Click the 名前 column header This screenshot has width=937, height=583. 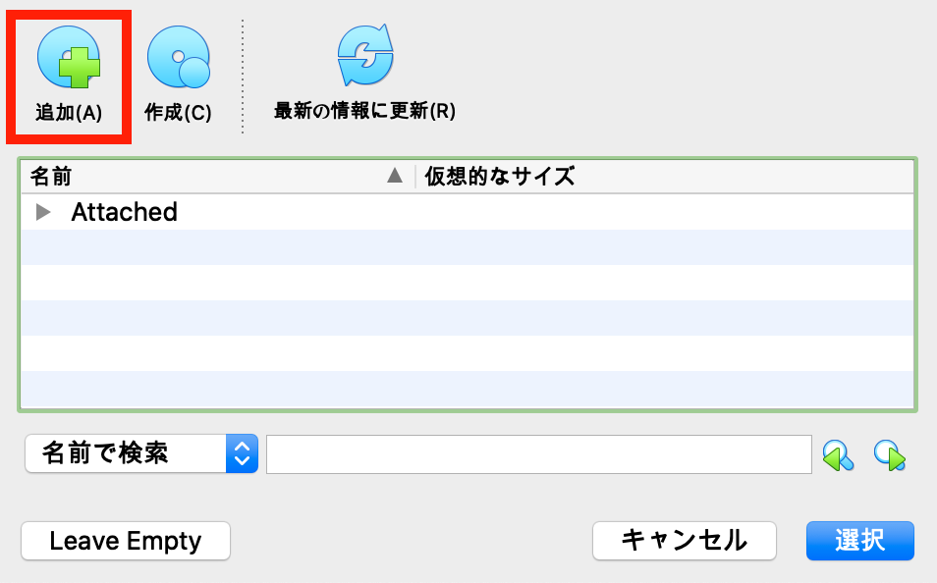point(49,177)
